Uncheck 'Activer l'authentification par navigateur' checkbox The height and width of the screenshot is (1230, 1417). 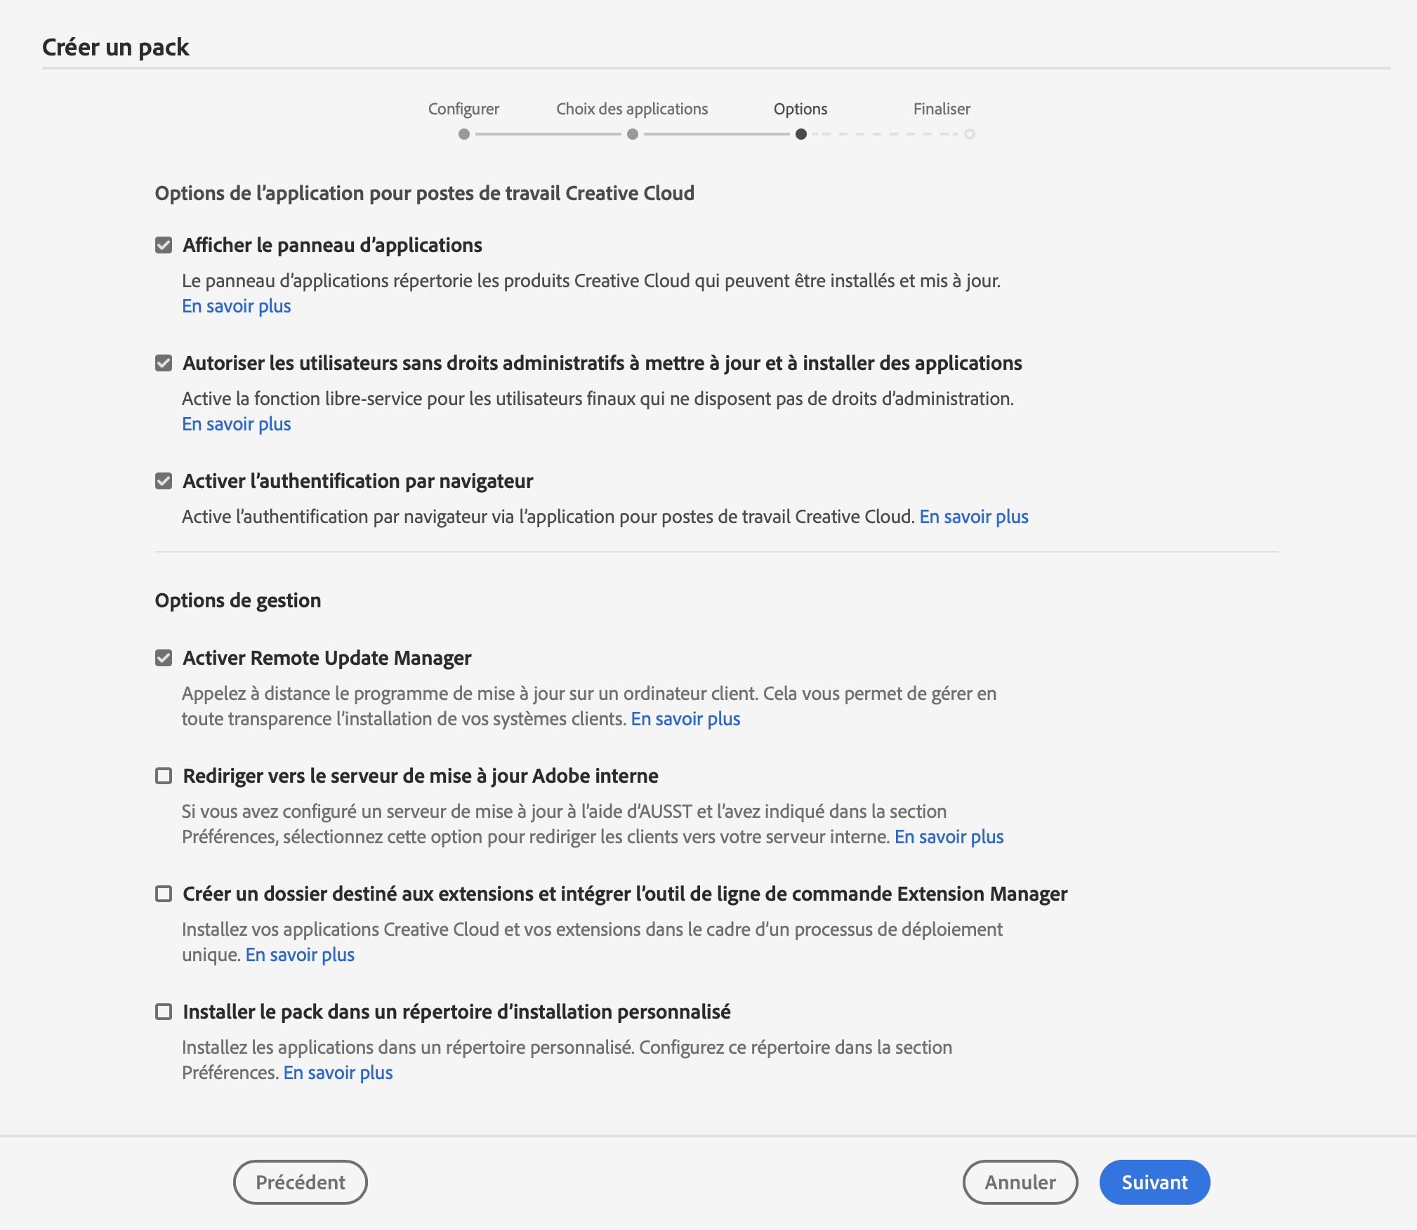click(x=164, y=481)
